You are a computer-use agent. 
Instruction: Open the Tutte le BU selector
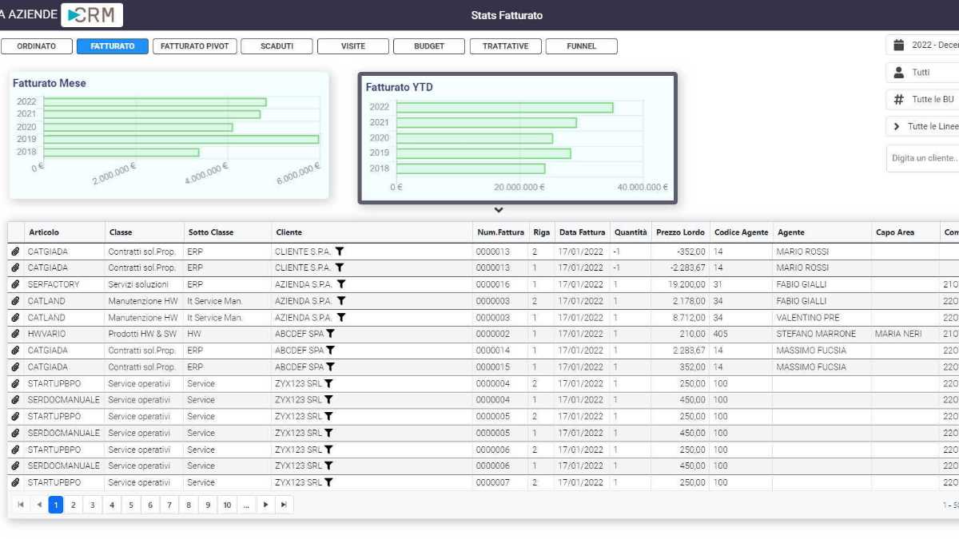922,100
